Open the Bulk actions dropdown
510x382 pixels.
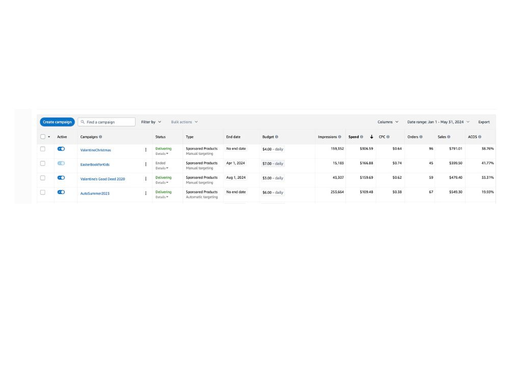click(185, 122)
